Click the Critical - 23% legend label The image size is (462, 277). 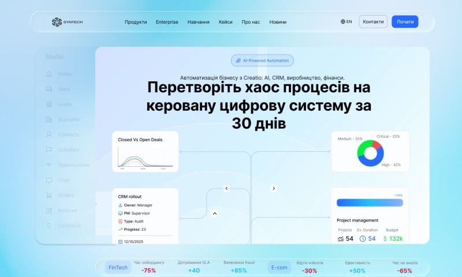coord(388,137)
